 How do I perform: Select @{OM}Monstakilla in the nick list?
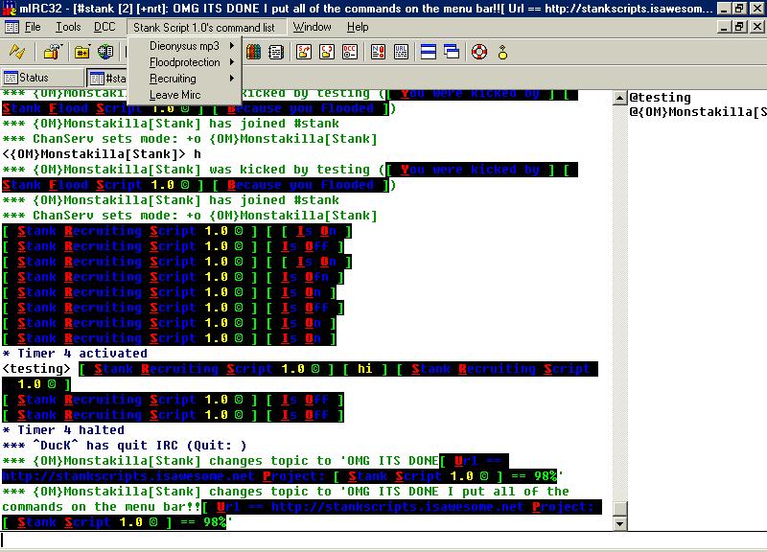pyautogui.click(x=698, y=111)
